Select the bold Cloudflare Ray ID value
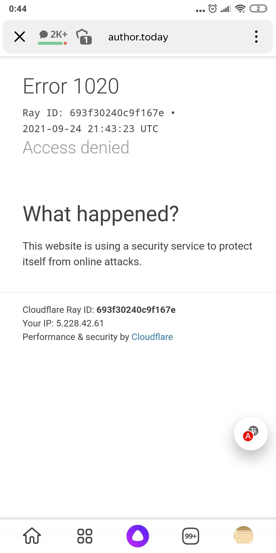Image resolution: width=276 pixels, height=553 pixels. click(x=136, y=310)
